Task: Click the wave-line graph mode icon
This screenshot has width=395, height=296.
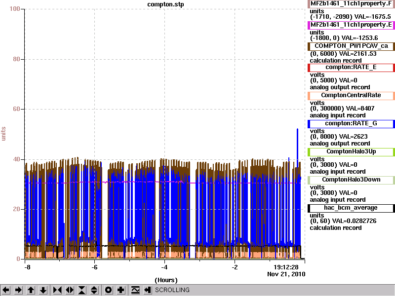Action: click(x=135, y=290)
